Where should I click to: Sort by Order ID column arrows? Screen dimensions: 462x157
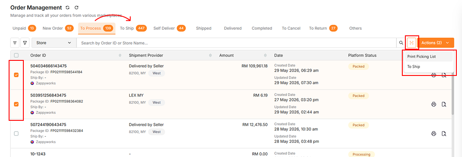pos(120,55)
